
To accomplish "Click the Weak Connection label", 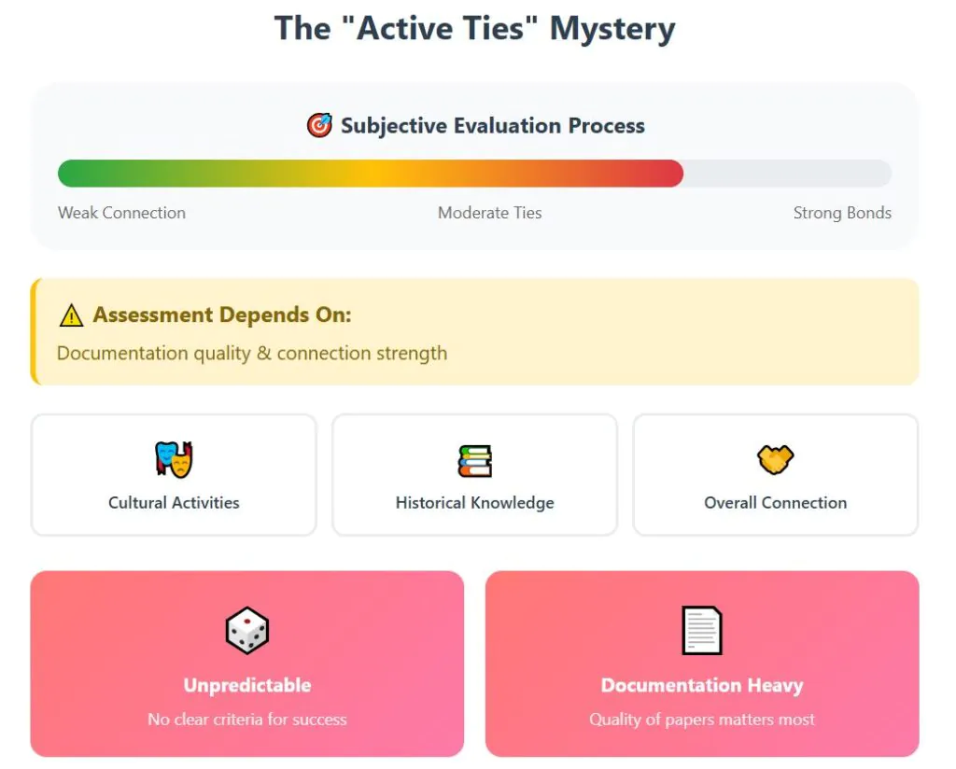I will tap(121, 213).
